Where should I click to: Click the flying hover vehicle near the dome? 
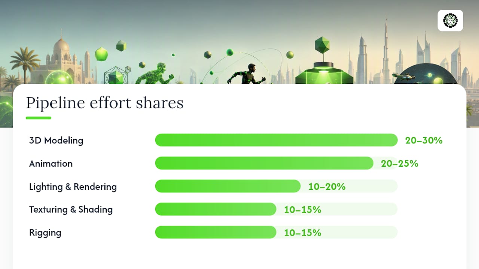click(404, 77)
